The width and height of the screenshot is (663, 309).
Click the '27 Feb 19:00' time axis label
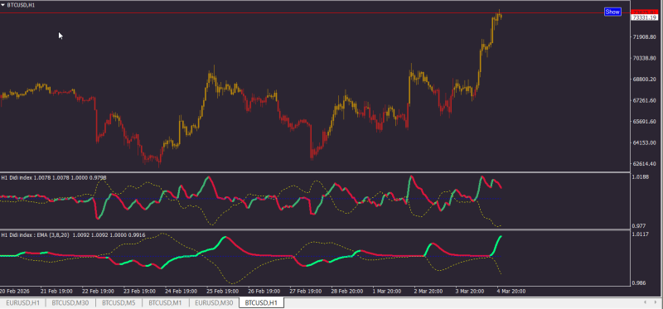(305, 292)
